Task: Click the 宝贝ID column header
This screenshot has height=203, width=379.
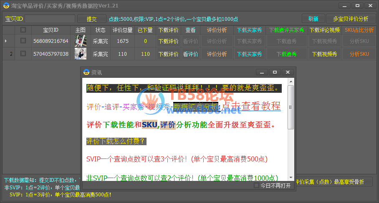Action: click(51, 30)
